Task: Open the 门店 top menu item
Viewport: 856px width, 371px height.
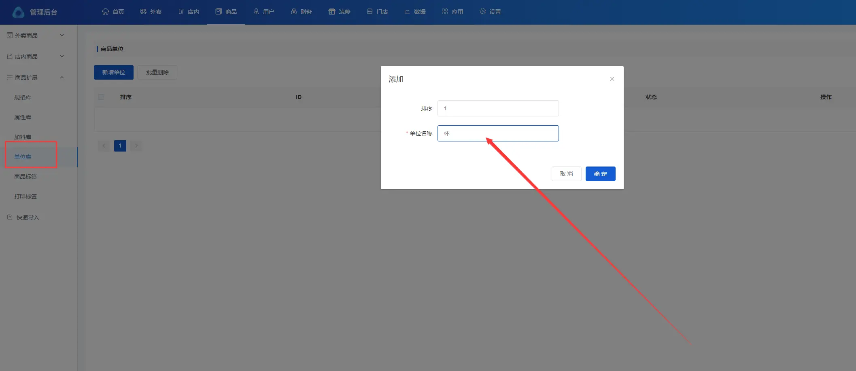Action: click(377, 12)
